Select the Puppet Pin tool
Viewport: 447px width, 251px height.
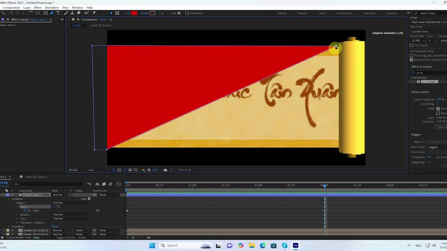[x=94, y=13]
